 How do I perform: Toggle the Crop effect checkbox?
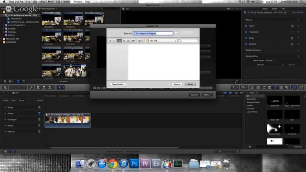tap(246, 38)
